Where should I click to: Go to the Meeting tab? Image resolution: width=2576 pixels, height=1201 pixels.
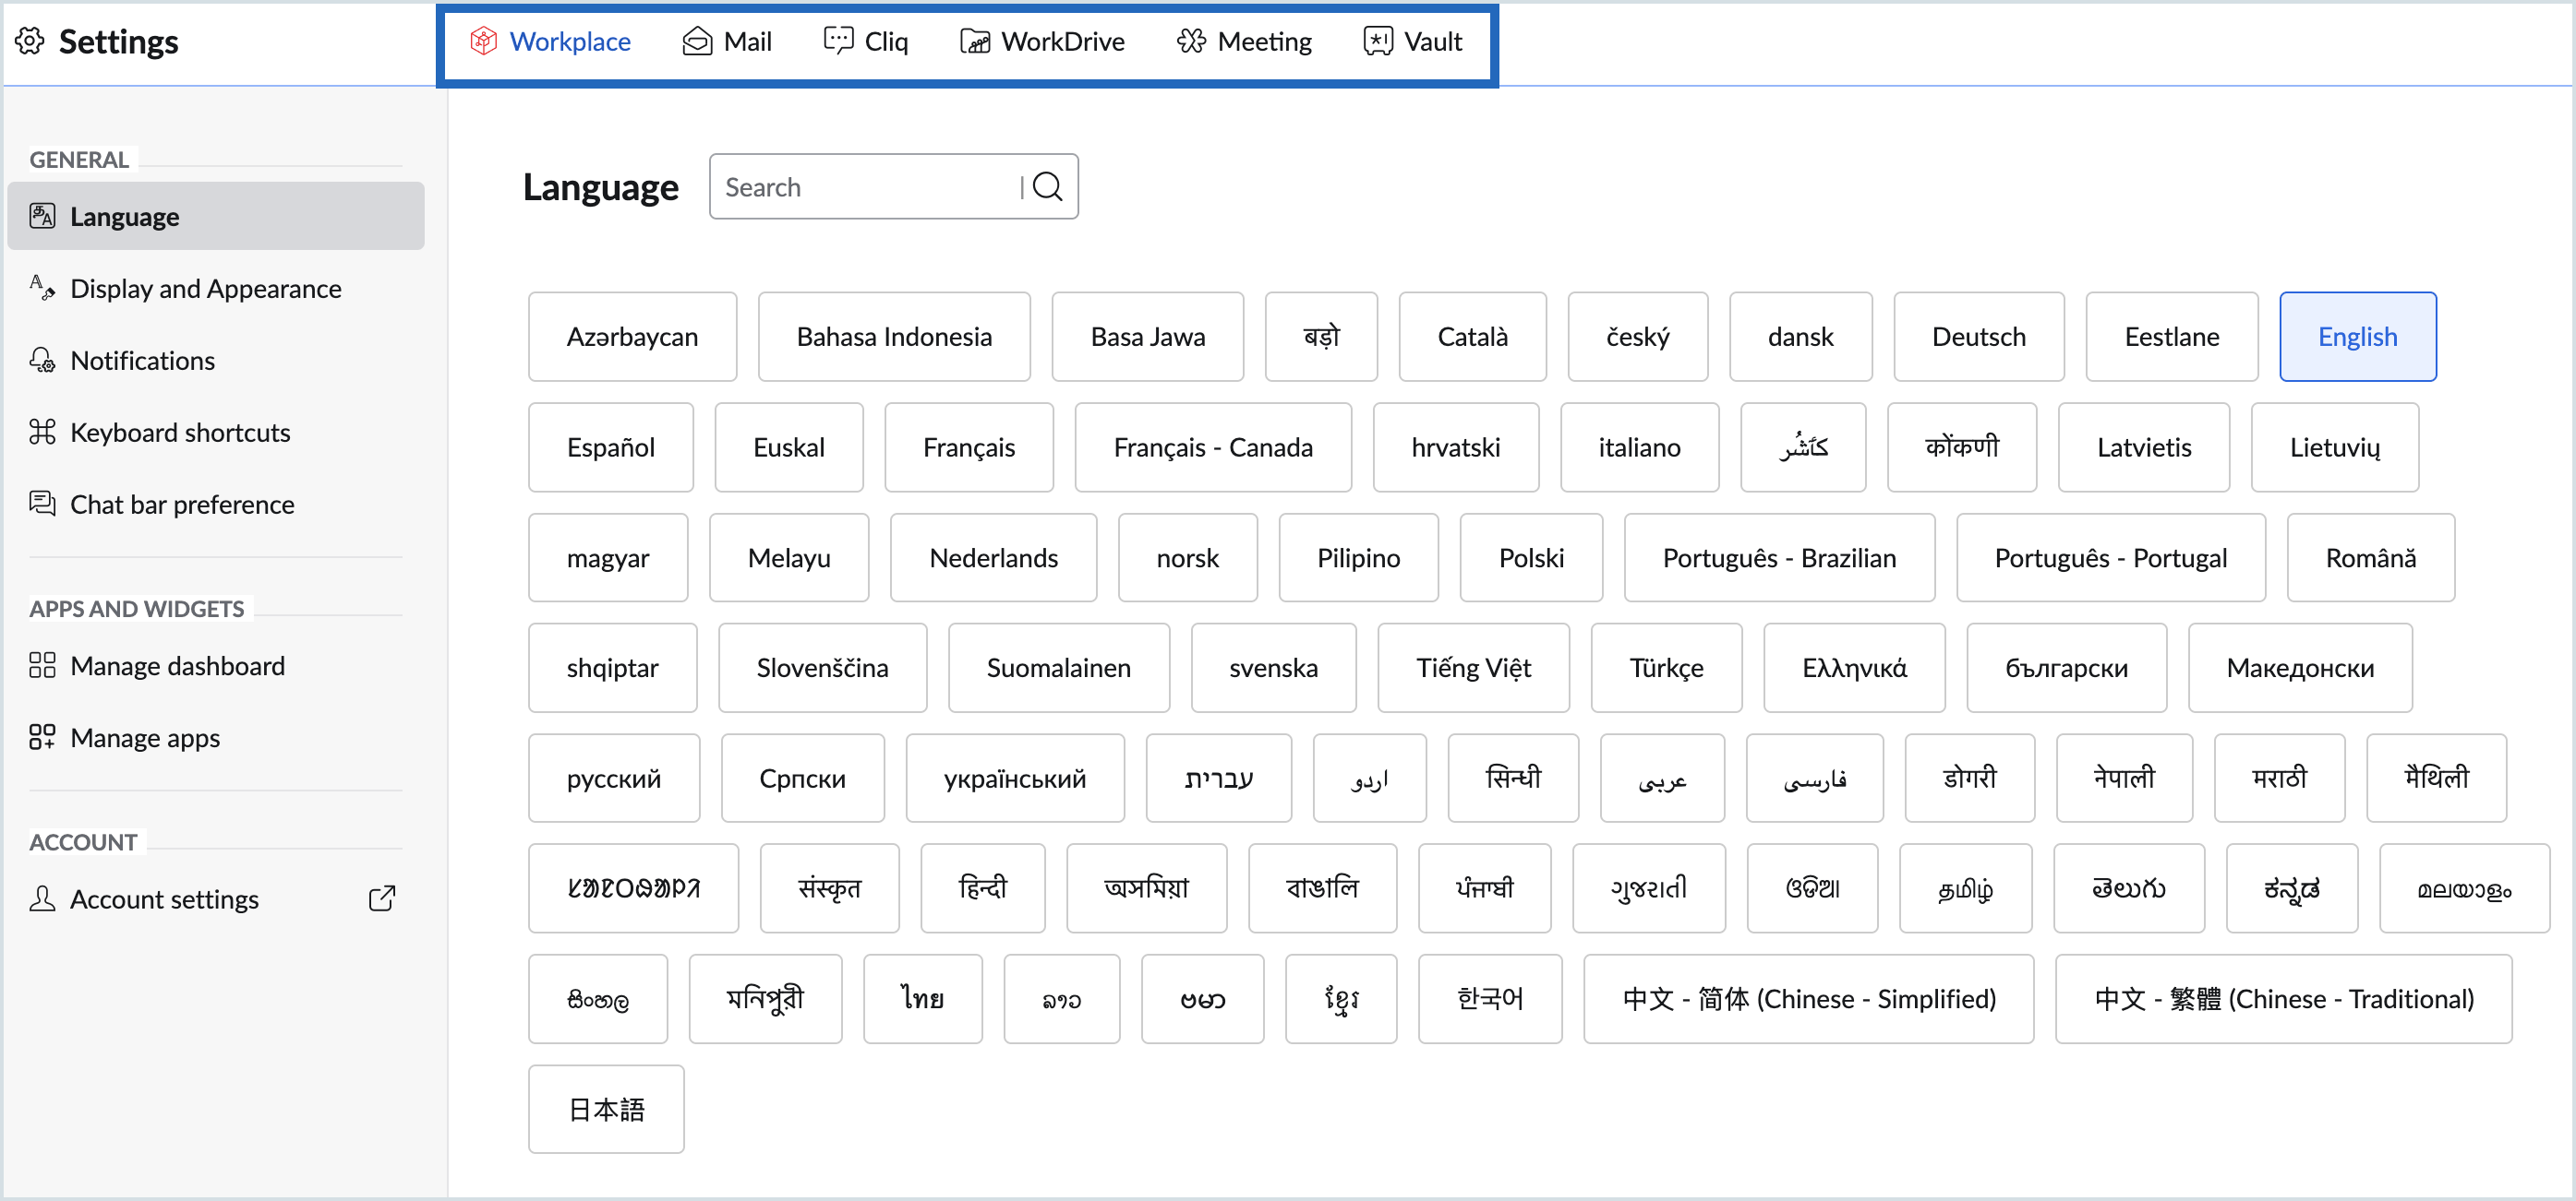(x=1244, y=41)
